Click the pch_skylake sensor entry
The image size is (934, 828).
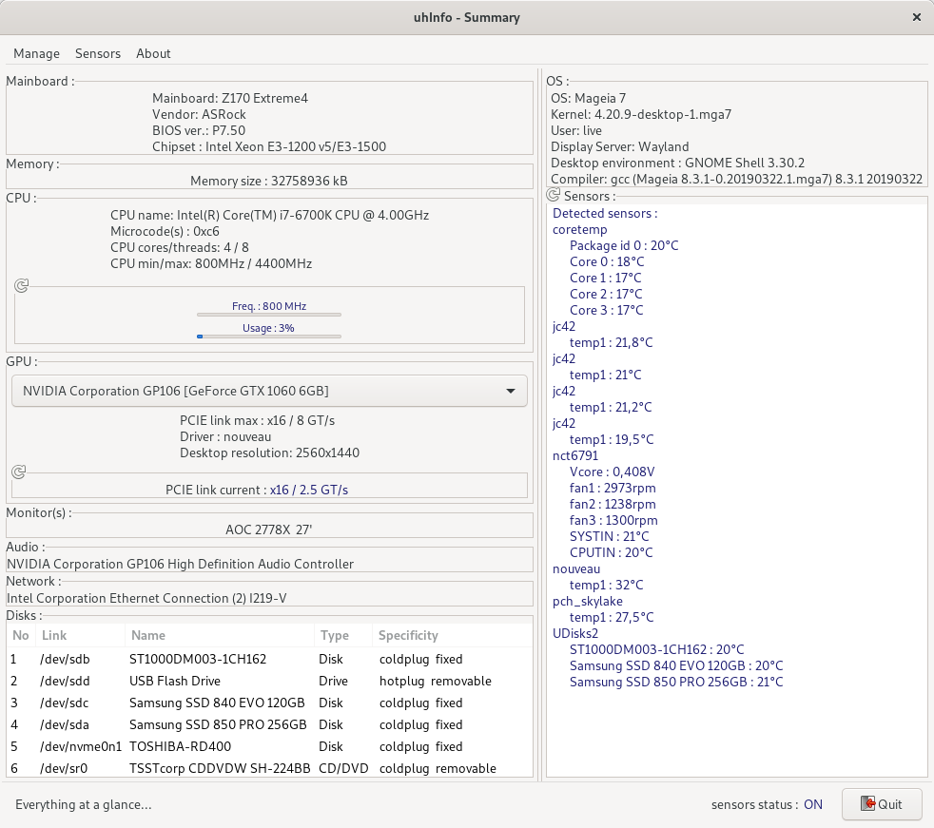coord(588,601)
